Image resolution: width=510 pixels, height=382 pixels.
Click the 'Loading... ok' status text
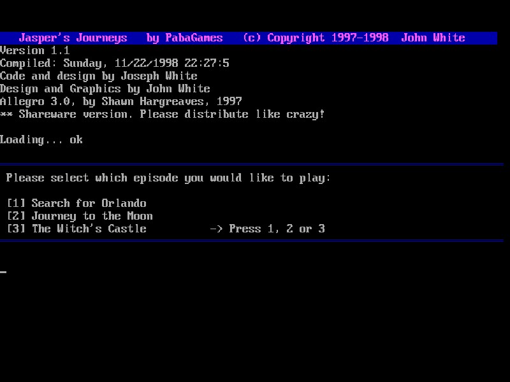[x=41, y=139]
